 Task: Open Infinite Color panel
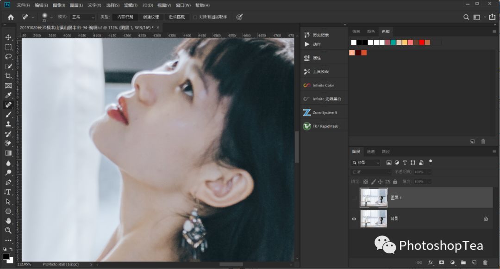click(324, 86)
